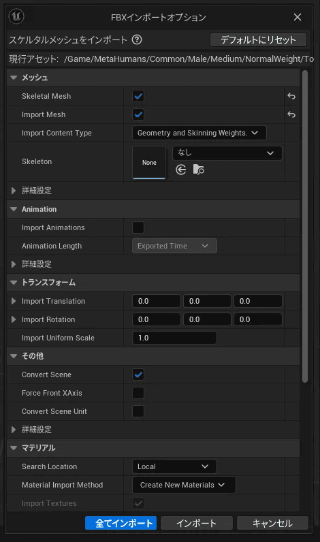
Task: Click the 全てインポート button
Action: tap(121, 523)
